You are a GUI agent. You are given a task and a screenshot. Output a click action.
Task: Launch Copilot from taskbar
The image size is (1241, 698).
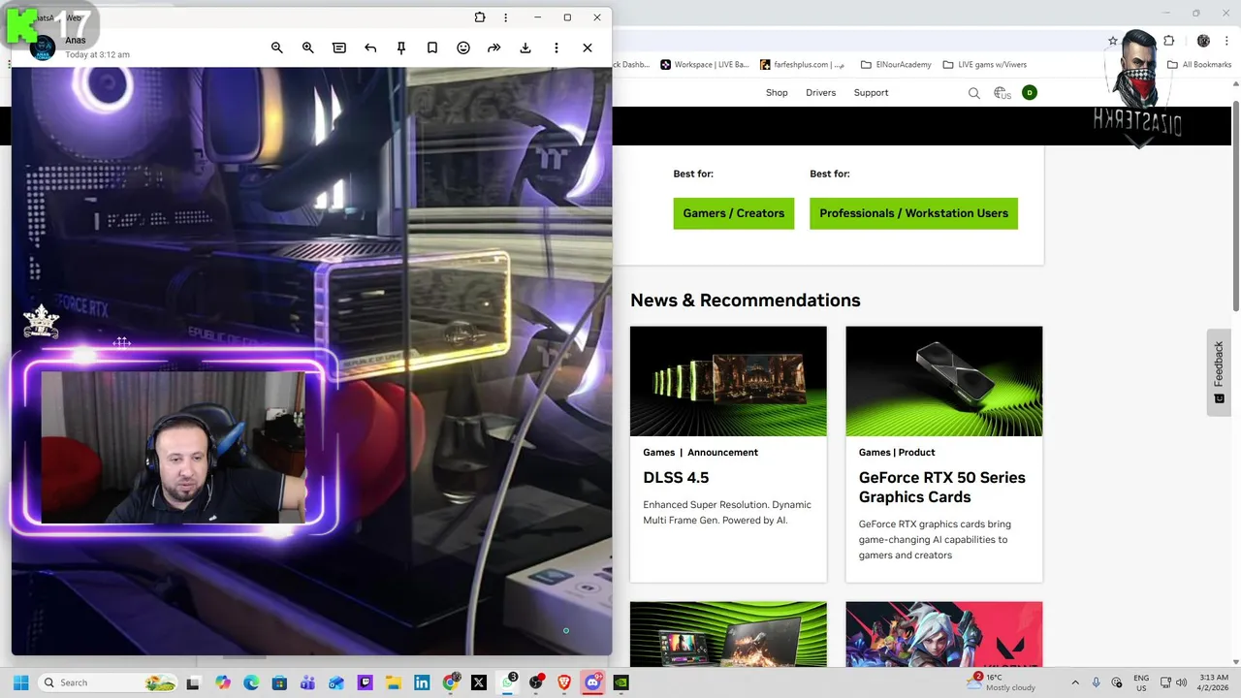(x=223, y=682)
